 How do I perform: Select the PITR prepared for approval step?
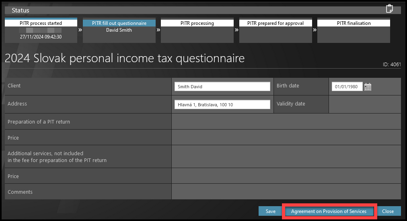point(275,30)
